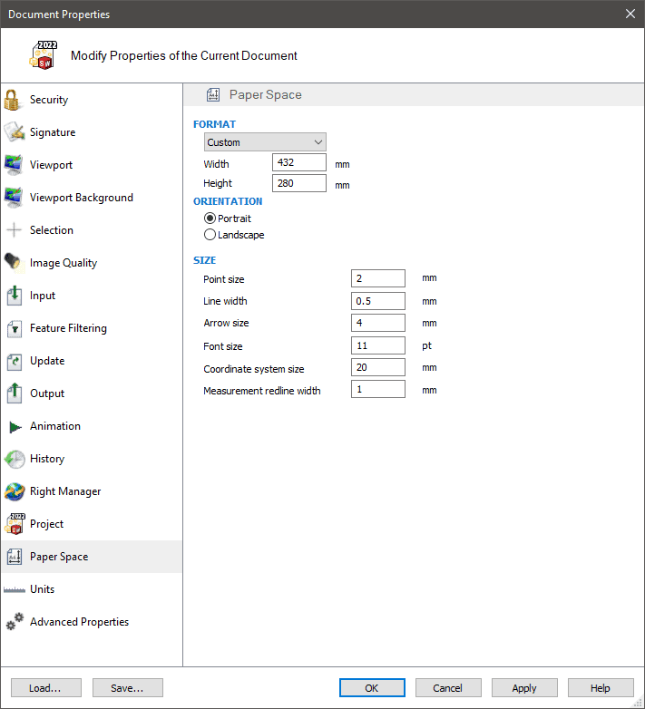Click the Save... button
Image resolution: width=645 pixels, height=709 pixels.
tap(128, 688)
